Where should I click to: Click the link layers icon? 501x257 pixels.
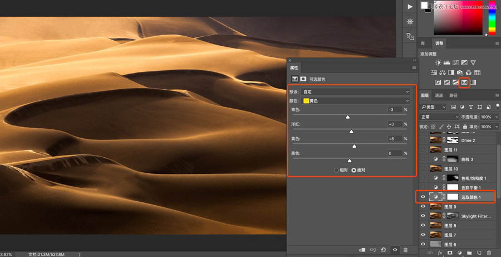pyautogui.click(x=430, y=253)
